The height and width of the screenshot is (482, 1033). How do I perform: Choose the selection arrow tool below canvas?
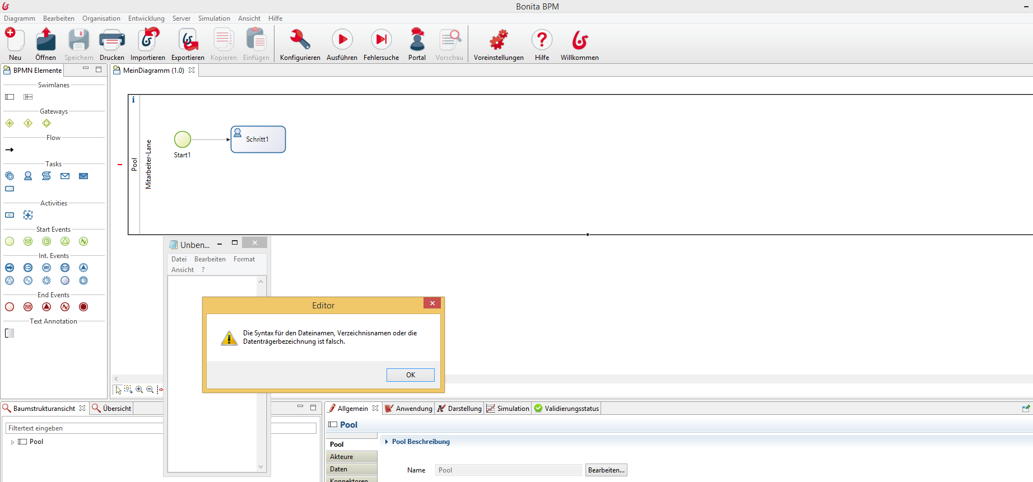tap(118, 390)
